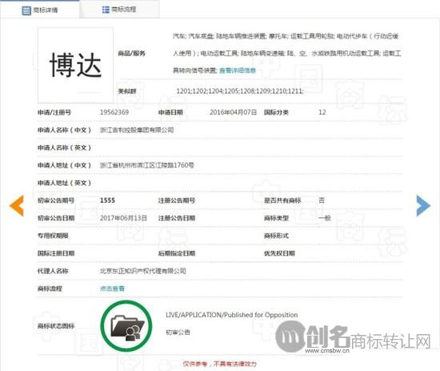440x371 pixels.
Task: Click the agent name 北京东正知识产权代理有限公司
Action: click(x=143, y=271)
